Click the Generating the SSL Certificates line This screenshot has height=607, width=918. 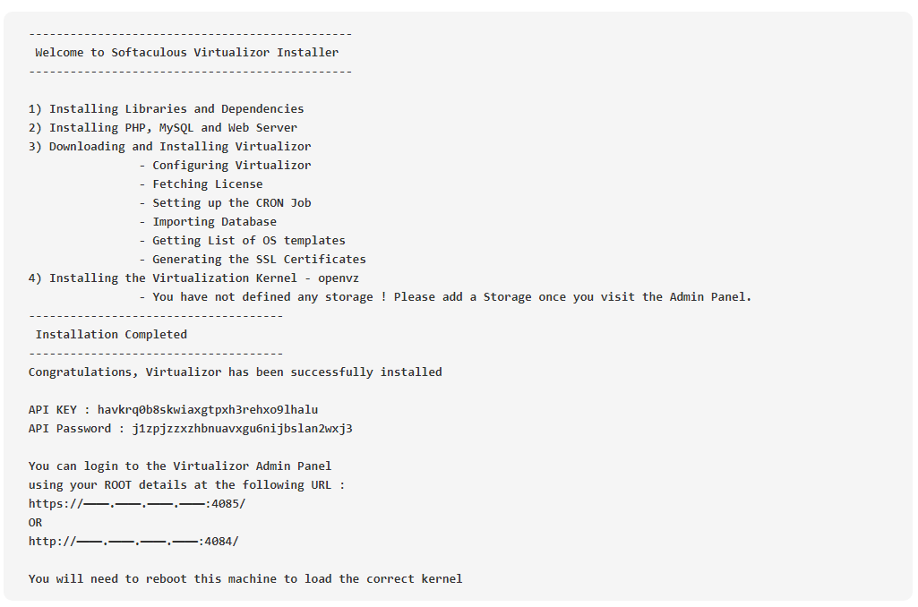point(253,260)
